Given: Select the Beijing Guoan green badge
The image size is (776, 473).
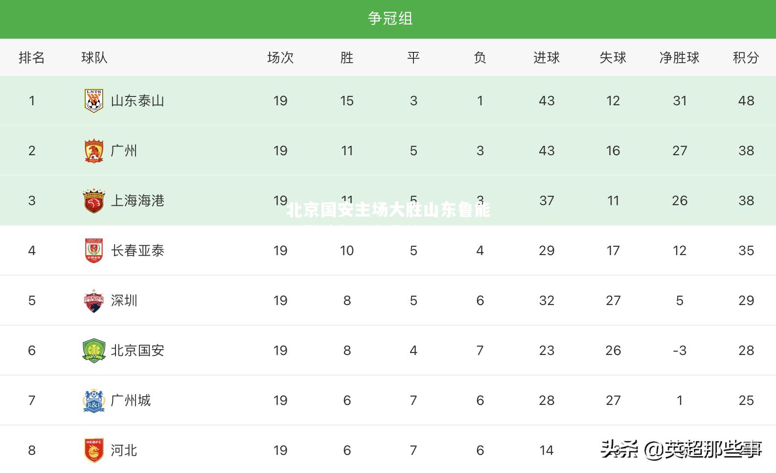Looking at the screenshot, I should pos(93,351).
